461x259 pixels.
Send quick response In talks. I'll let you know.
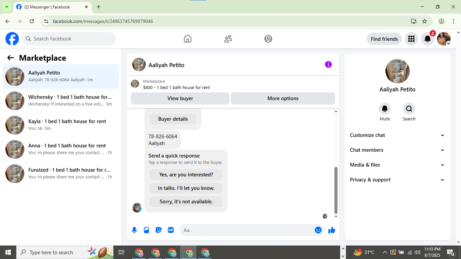coord(186,188)
